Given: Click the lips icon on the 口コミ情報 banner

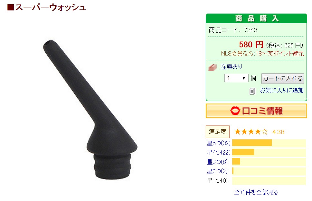Looking at the screenshot, I should [x=235, y=111].
